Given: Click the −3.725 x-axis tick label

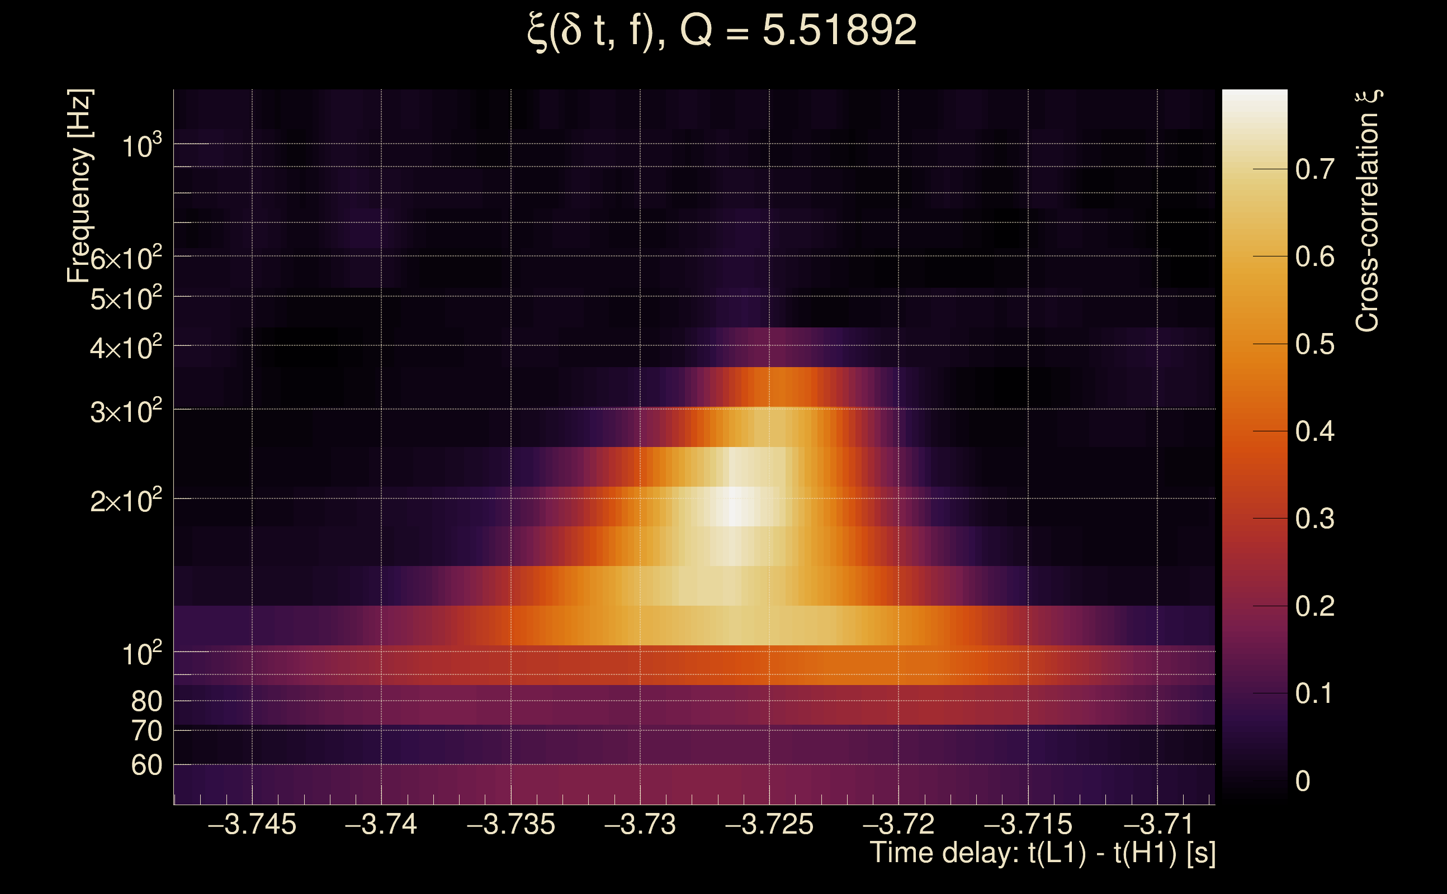Looking at the screenshot, I should tap(769, 825).
